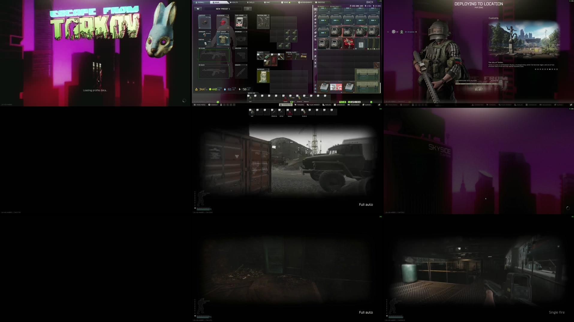
Task: Expand the Face Cover slot selector arrow
Action: (x=247, y=15)
